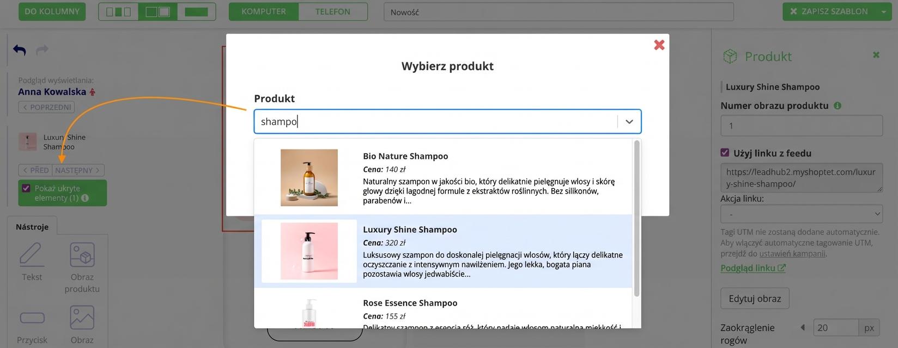Click the dropdown list scrollbar
The height and width of the screenshot is (348, 898).
(x=636, y=219)
